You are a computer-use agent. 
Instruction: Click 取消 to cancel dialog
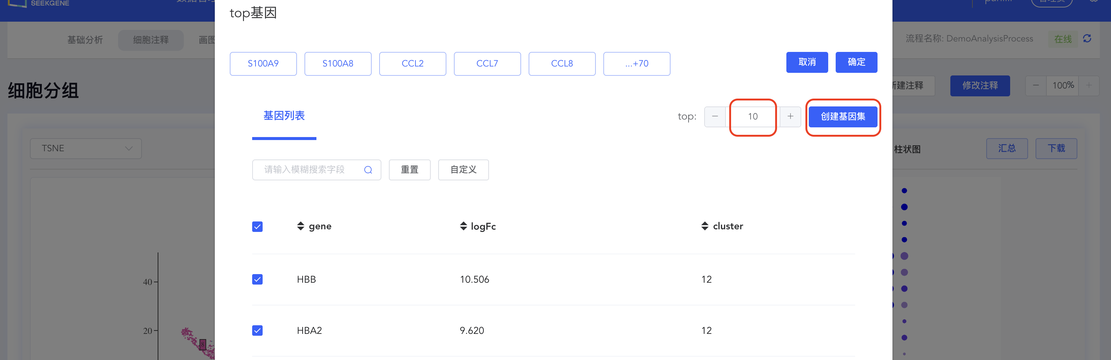(807, 62)
